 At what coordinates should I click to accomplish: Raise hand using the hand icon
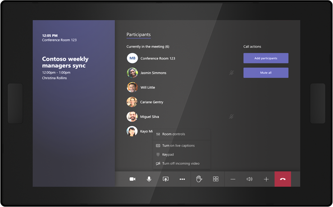pyautogui.click(x=199, y=179)
